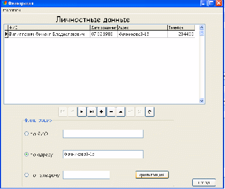Go to previous record in navigator
Image resolution: width=225 pixels, height=189 pixels.
point(72,112)
